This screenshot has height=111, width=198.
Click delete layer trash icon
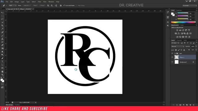pos(194,105)
